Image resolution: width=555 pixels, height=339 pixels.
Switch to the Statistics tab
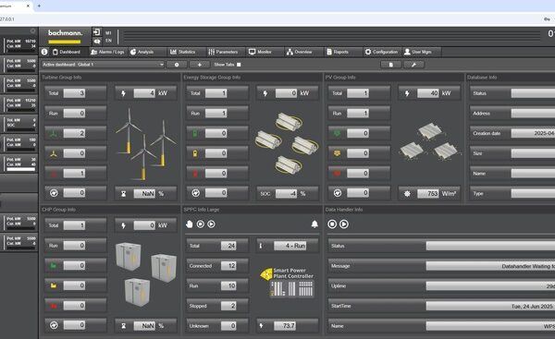[x=182, y=52]
